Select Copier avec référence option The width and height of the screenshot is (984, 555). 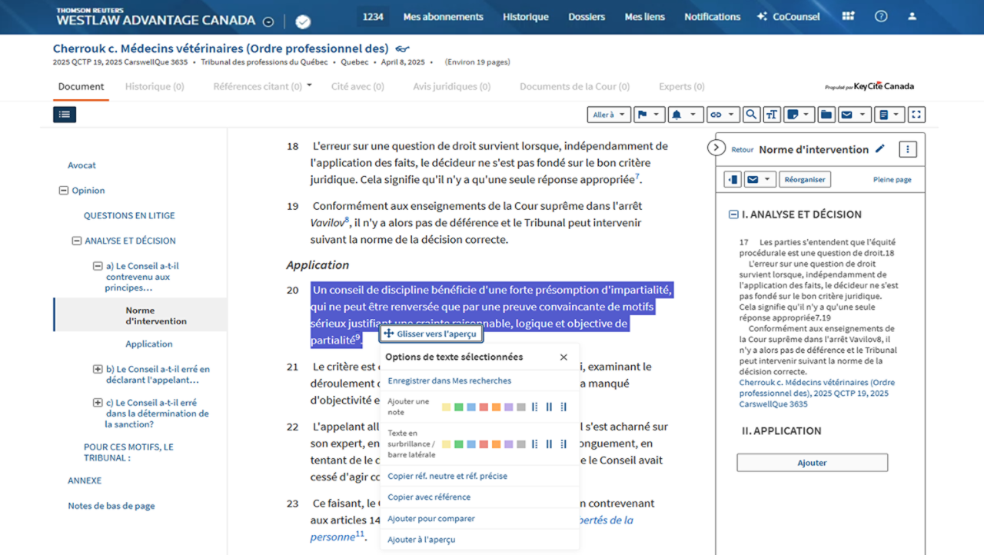pos(429,497)
